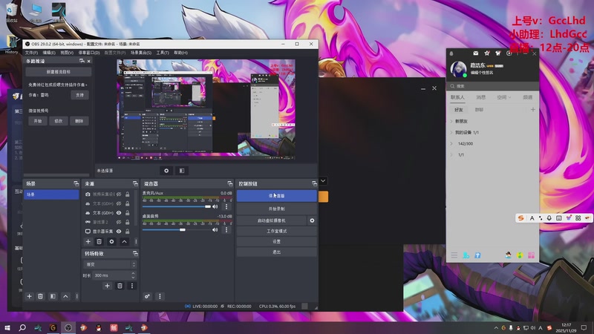This screenshot has width=594, height=334.
Task: Open 停靠窗口(D) menu
Action: click(89, 53)
